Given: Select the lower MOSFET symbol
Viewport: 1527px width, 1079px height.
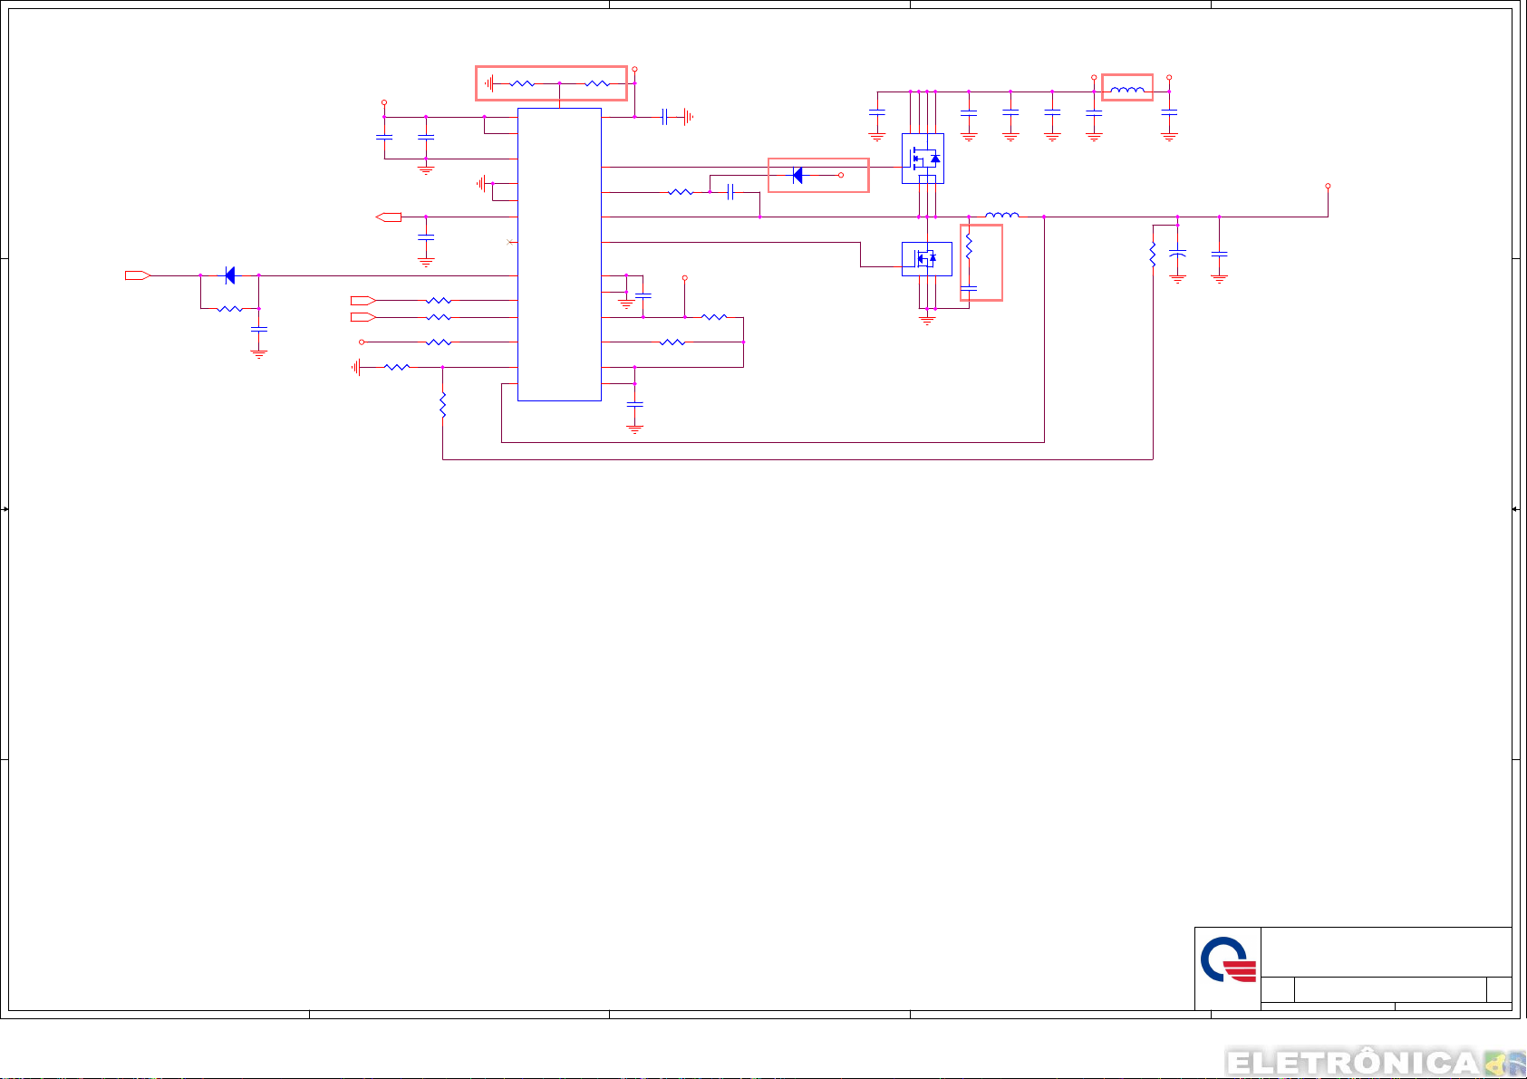Looking at the screenshot, I should pyautogui.click(x=927, y=259).
